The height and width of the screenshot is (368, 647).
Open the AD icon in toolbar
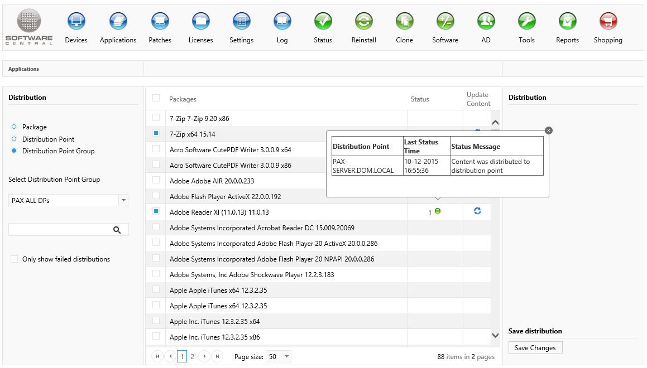486,22
